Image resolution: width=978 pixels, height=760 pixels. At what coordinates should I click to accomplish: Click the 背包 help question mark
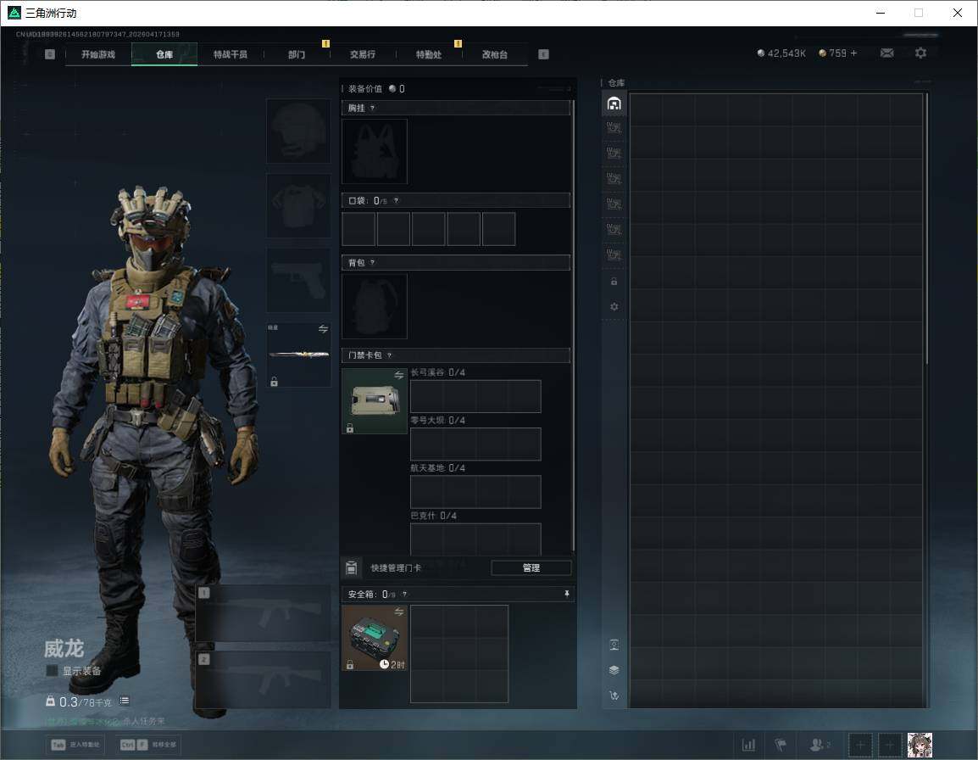point(372,263)
